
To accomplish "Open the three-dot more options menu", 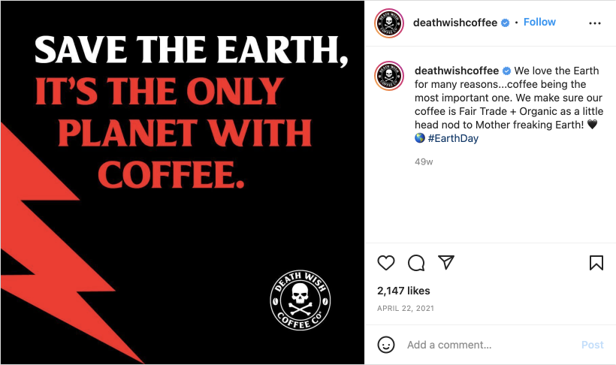I will pyautogui.click(x=595, y=23).
